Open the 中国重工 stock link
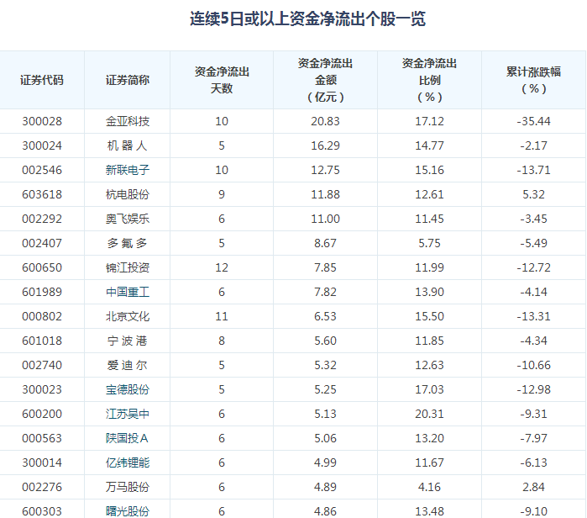The height and width of the screenshot is (518, 587). [128, 292]
